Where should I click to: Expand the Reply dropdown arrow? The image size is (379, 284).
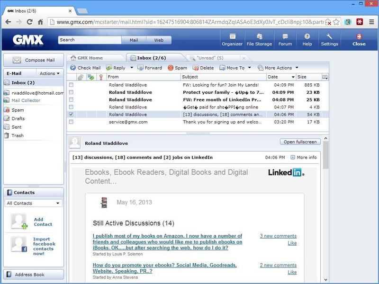click(132, 68)
